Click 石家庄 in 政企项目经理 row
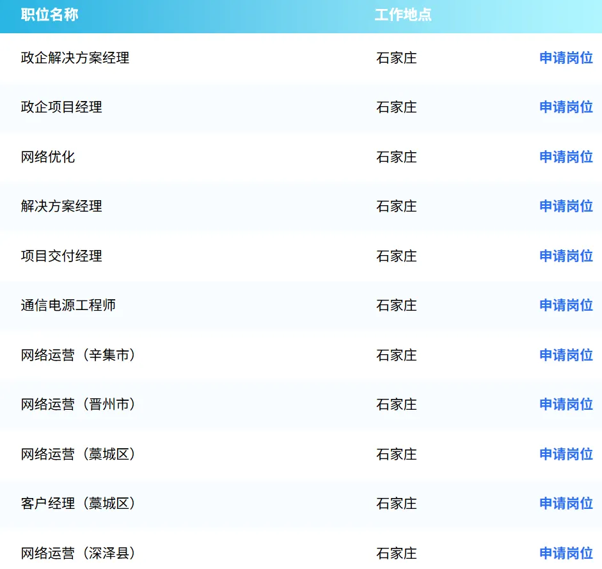 tap(397, 107)
